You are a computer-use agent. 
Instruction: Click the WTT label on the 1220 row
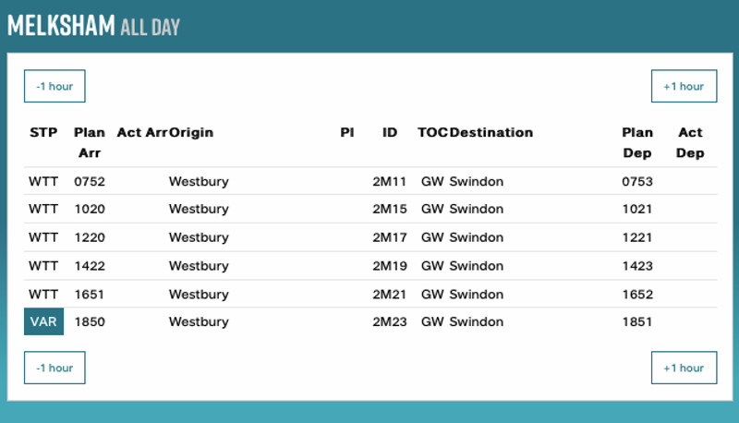43,237
